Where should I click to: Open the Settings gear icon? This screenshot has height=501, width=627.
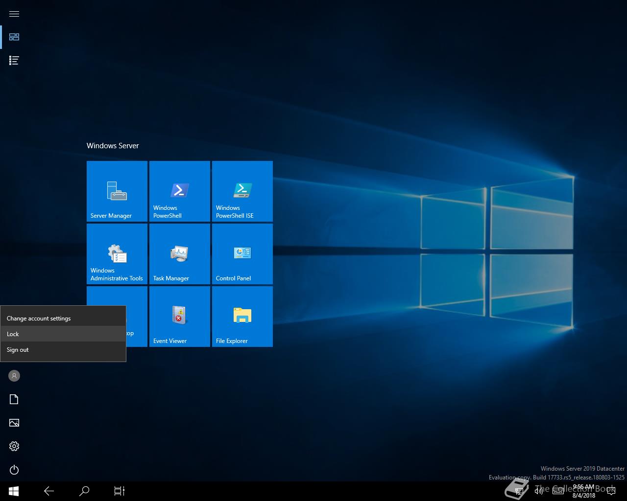point(14,446)
